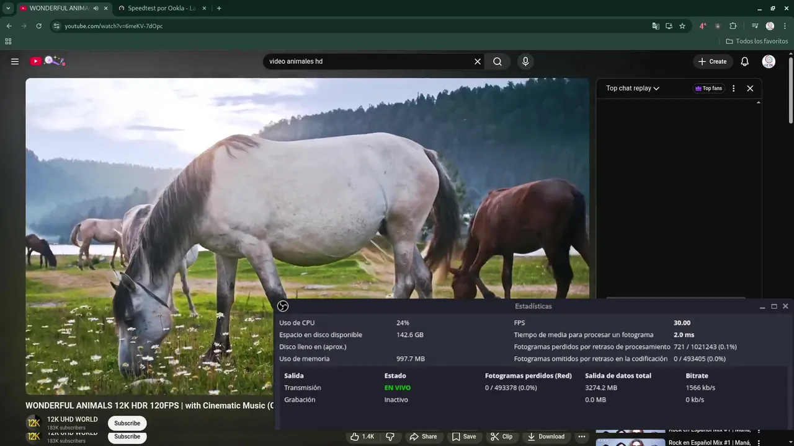Bookmark this page with star icon
This screenshot has height=446, width=794.
[682, 26]
